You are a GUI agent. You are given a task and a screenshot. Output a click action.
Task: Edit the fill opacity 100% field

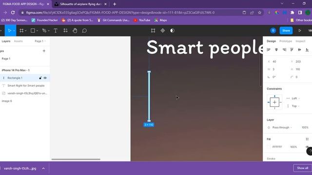coord(293,147)
